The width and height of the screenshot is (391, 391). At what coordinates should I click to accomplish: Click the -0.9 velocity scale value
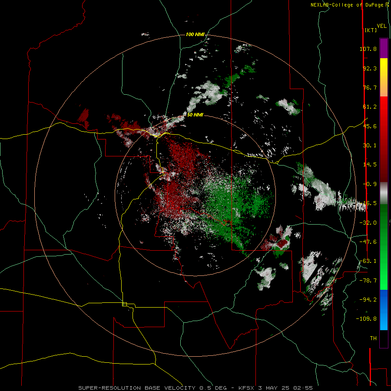370,184
